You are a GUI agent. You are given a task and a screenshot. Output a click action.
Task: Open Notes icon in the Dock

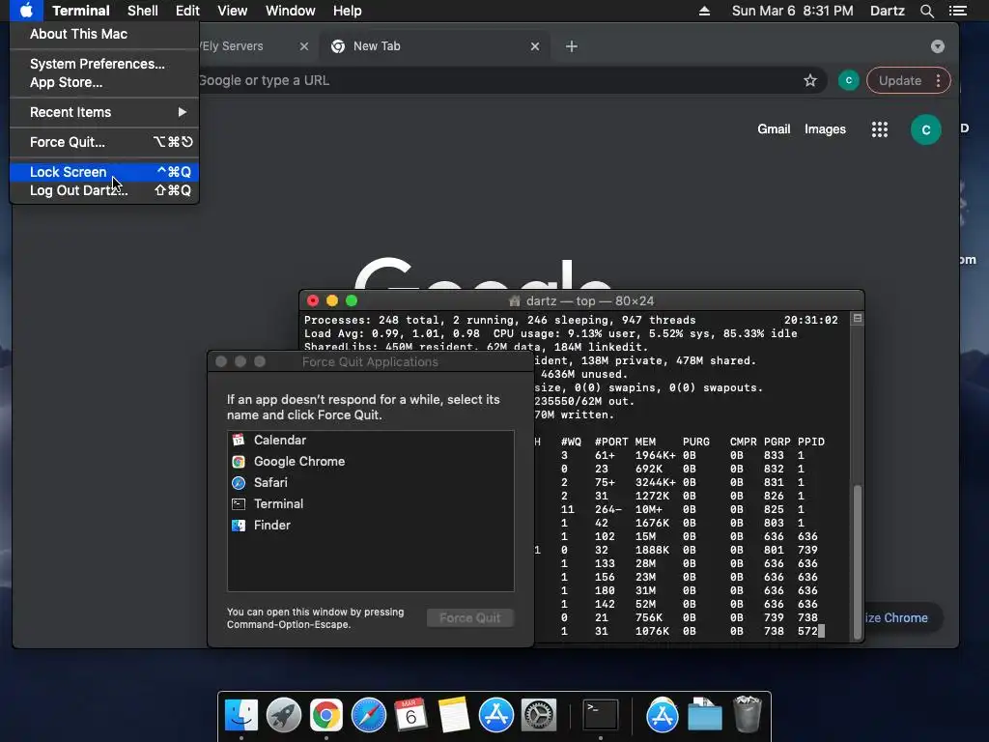tap(454, 715)
